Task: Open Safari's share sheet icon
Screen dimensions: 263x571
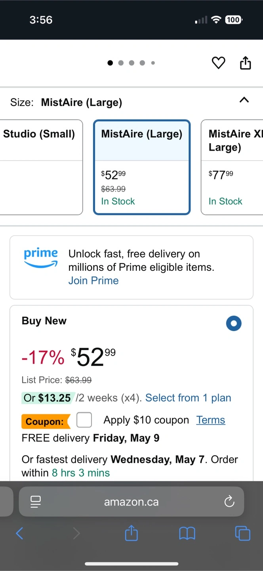Action: tap(131, 533)
